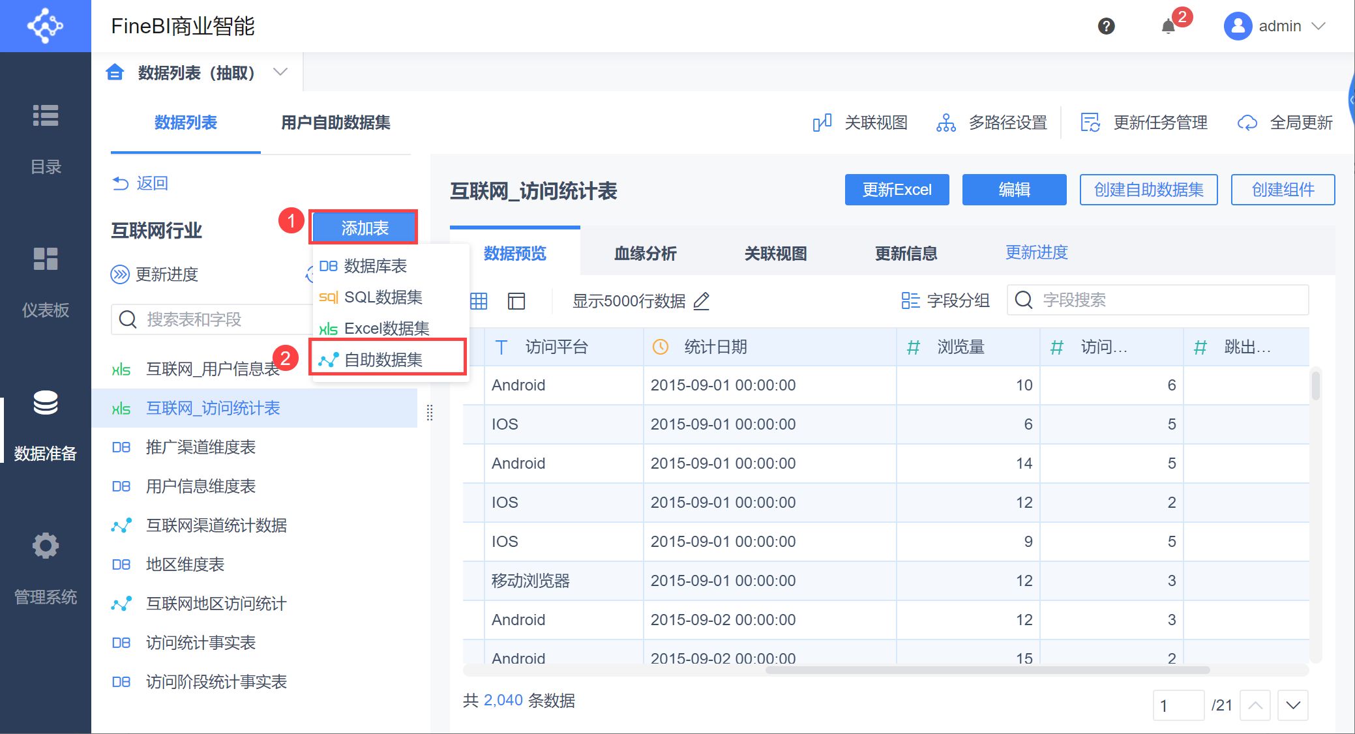
Task: Click 编辑 button for current table
Action: click(x=1014, y=190)
